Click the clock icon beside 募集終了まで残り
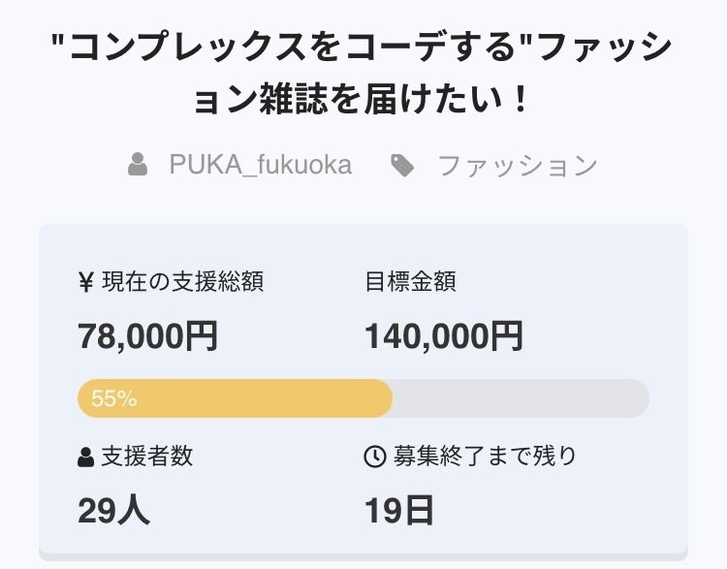 [x=374, y=457]
